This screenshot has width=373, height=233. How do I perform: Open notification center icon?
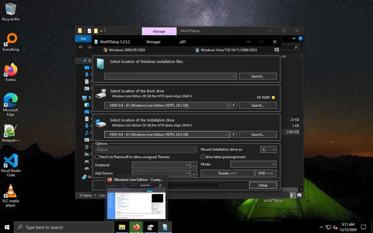[x=363, y=227]
